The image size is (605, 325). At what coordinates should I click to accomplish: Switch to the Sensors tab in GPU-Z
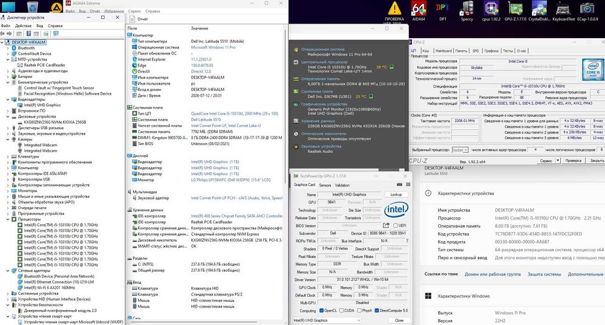(325, 185)
